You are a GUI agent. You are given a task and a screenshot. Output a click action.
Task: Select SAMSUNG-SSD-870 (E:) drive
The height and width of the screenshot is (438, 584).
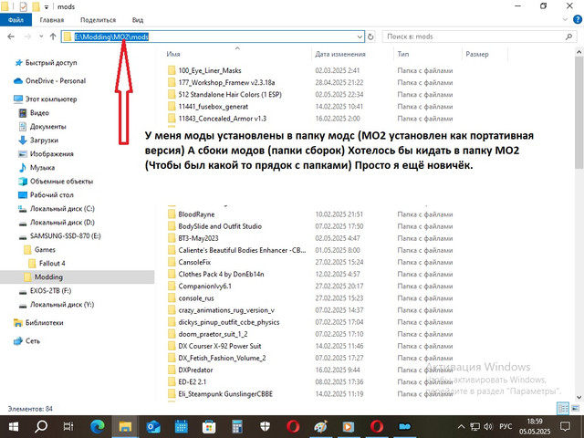(60, 236)
